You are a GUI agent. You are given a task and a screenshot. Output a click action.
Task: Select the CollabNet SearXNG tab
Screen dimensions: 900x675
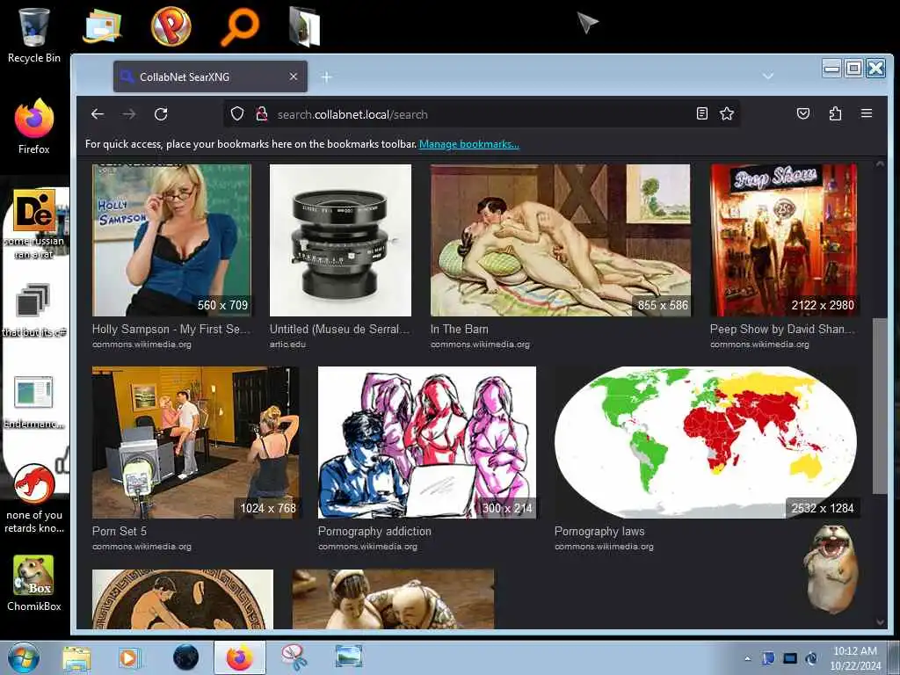(x=210, y=76)
